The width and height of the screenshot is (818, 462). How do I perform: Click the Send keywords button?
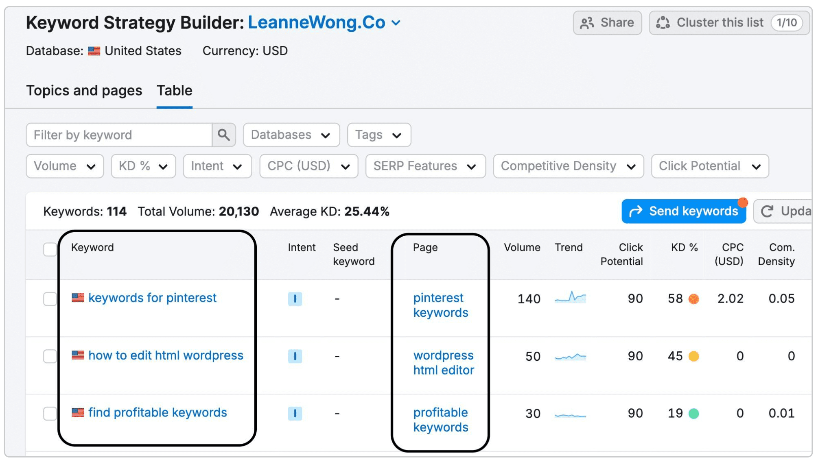pyautogui.click(x=683, y=211)
